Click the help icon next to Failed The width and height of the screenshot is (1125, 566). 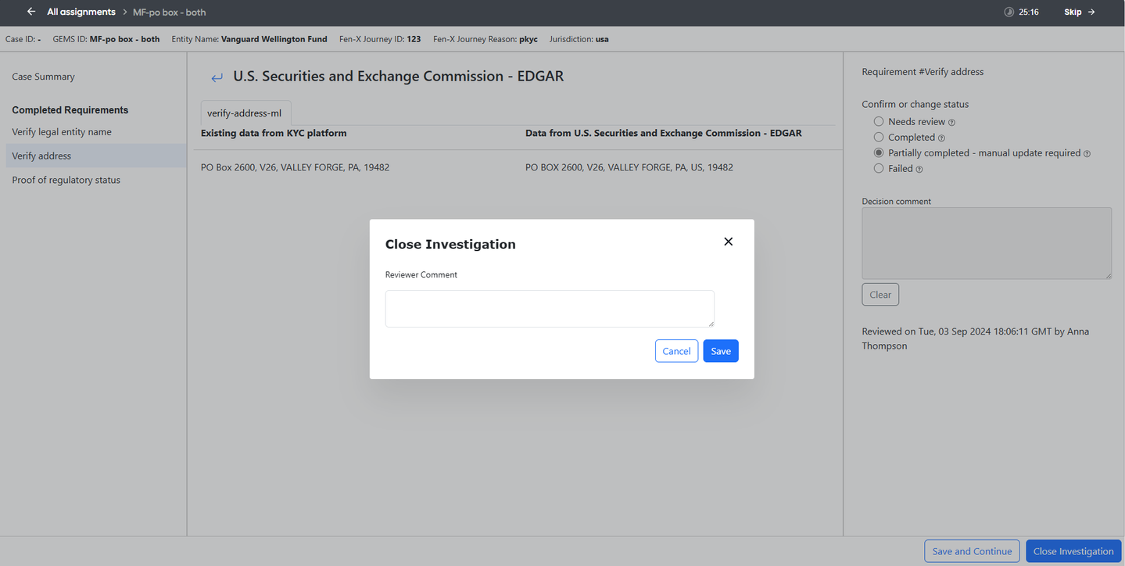[919, 170]
